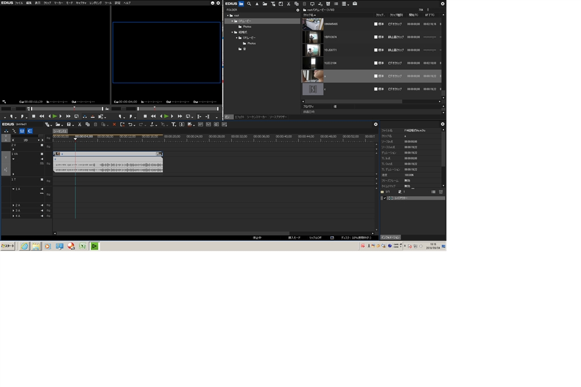This screenshot has width=581, height=387.
Task: Open the ファイル menu
Action: tap(19, 3)
